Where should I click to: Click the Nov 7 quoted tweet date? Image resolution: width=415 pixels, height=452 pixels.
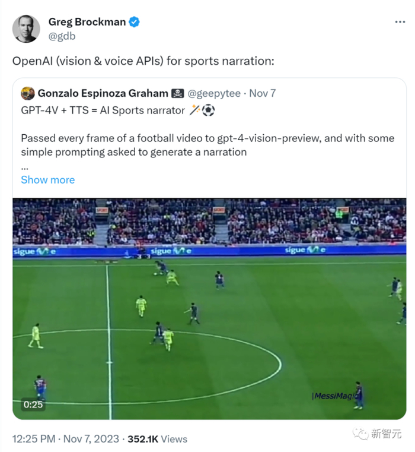click(x=262, y=93)
